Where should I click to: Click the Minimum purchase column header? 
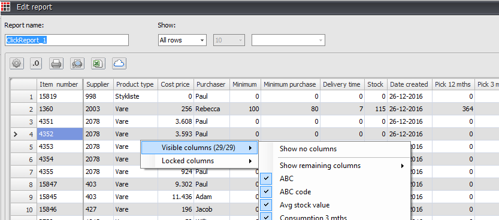coord(291,84)
